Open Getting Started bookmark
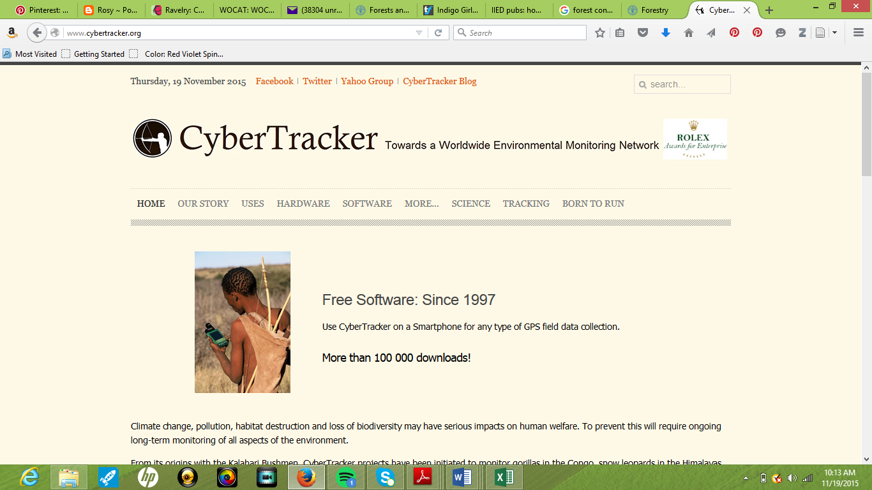Viewport: 872px width, 490px height. [x=93, y=54]
